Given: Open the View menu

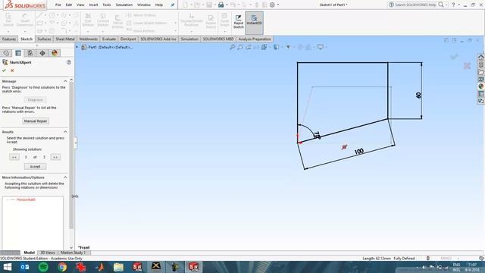Looking at the screenshot, I should [x=80, y=5].
